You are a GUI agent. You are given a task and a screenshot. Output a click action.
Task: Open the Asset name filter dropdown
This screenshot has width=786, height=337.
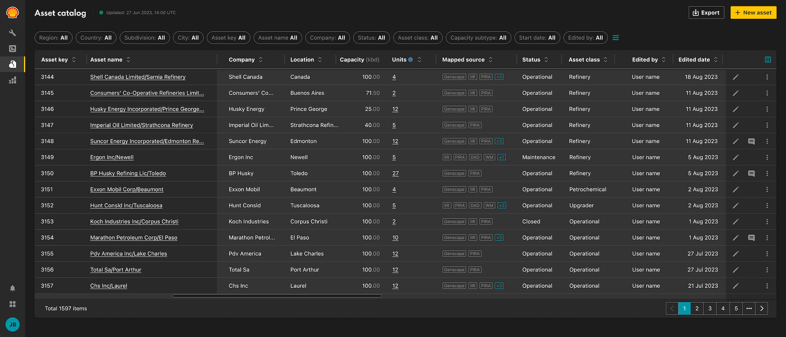coord(278,38)
